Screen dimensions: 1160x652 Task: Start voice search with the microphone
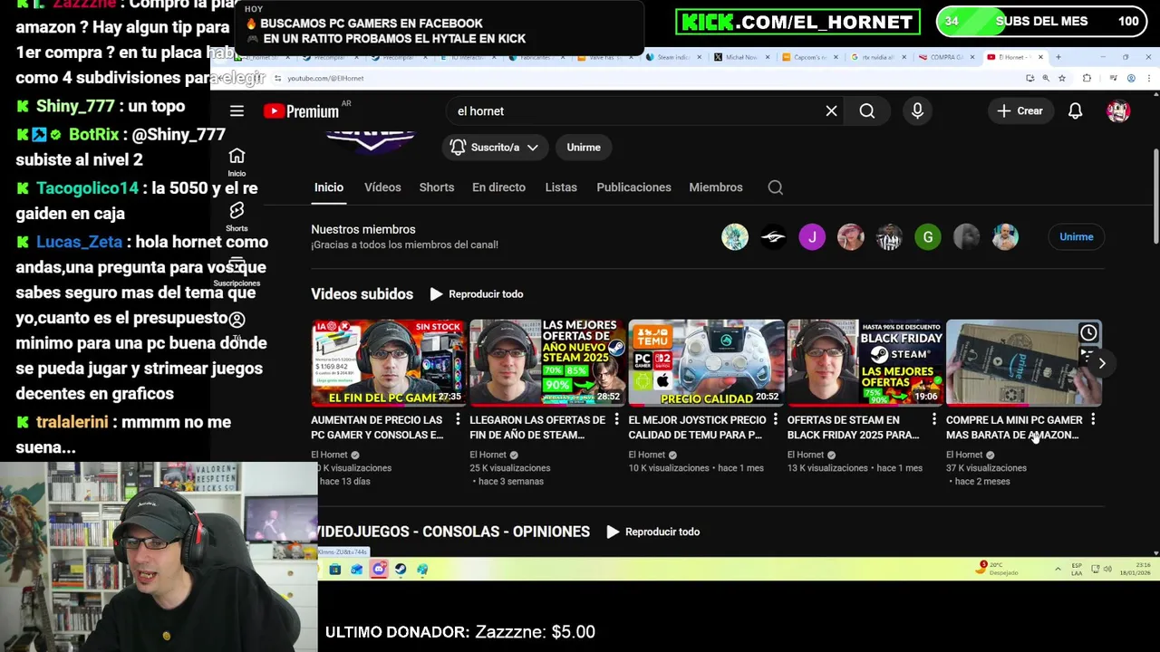coord(917,110)
